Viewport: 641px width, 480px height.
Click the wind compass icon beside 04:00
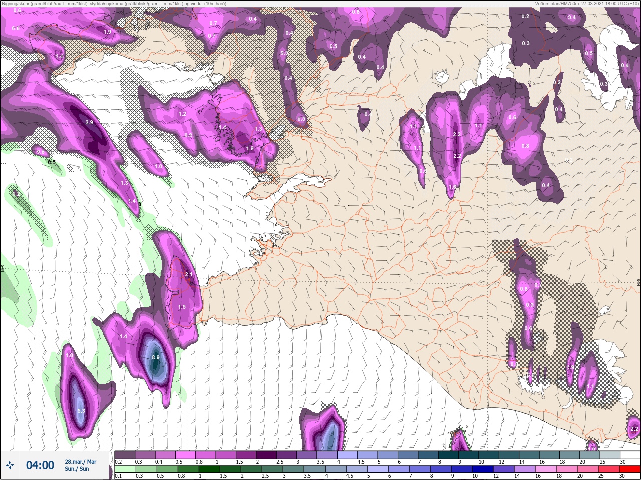11,465
